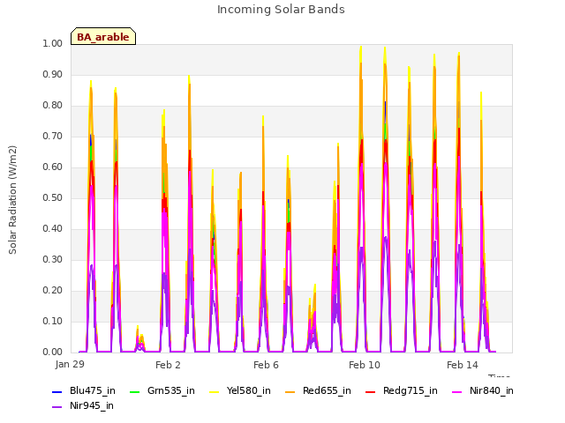565x423 pixels.
Task: Select the Nir840_in legend swatch
Action: click(x=457, y=391)
